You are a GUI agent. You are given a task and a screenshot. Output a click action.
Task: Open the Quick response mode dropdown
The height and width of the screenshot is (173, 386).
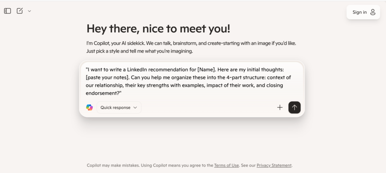tap(119, 107)
